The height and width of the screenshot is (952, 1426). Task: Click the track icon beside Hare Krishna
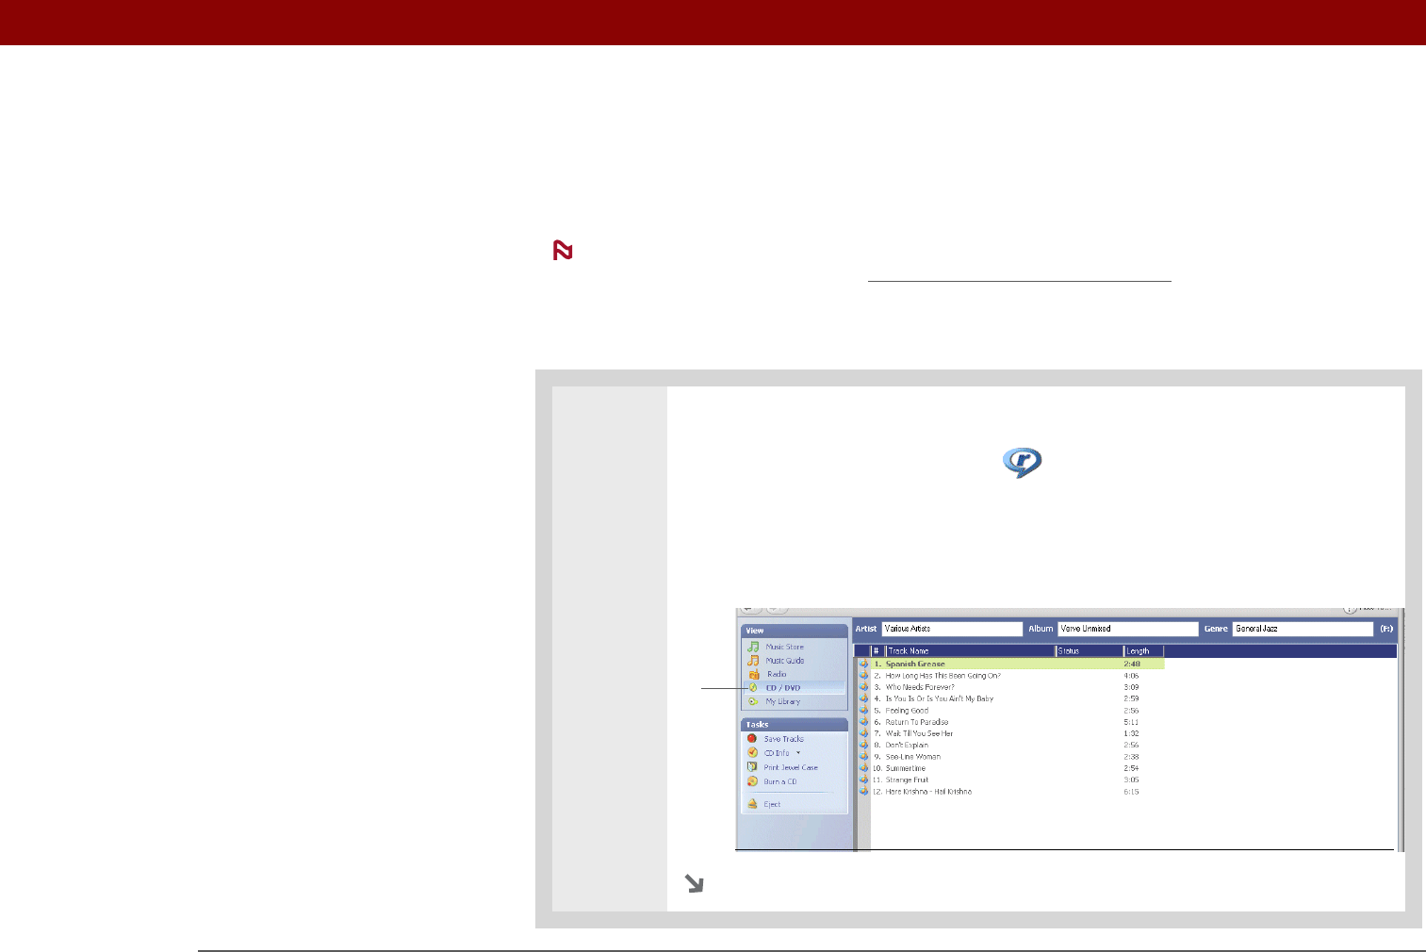[x=863, y=792]
